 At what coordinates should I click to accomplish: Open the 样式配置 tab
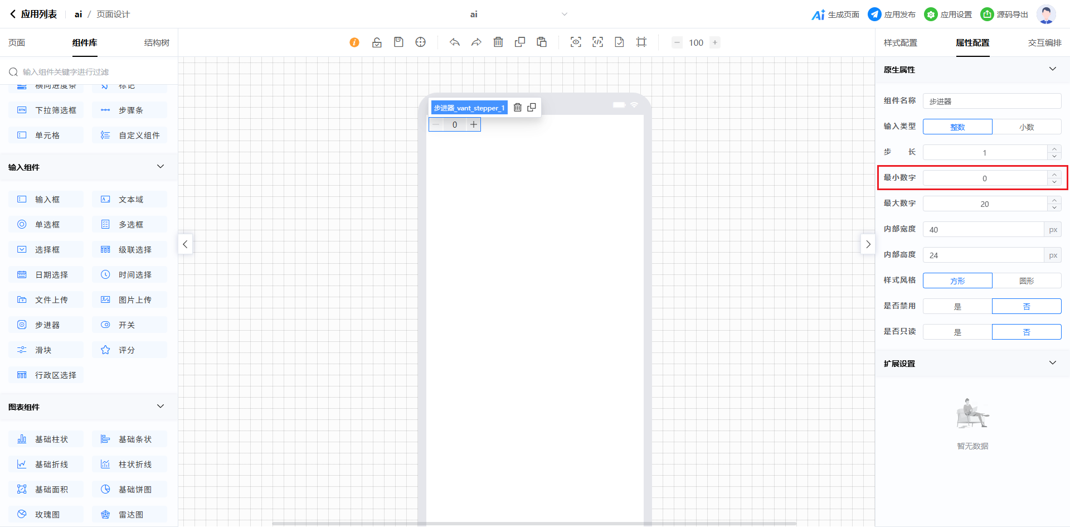pyautogui.click(x=900, y=43)
